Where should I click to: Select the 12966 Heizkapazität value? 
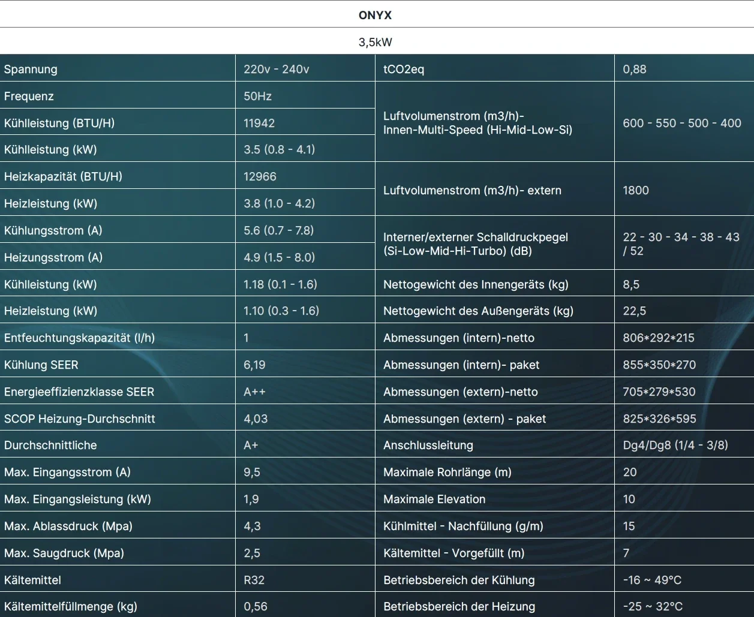click(260, 176)
